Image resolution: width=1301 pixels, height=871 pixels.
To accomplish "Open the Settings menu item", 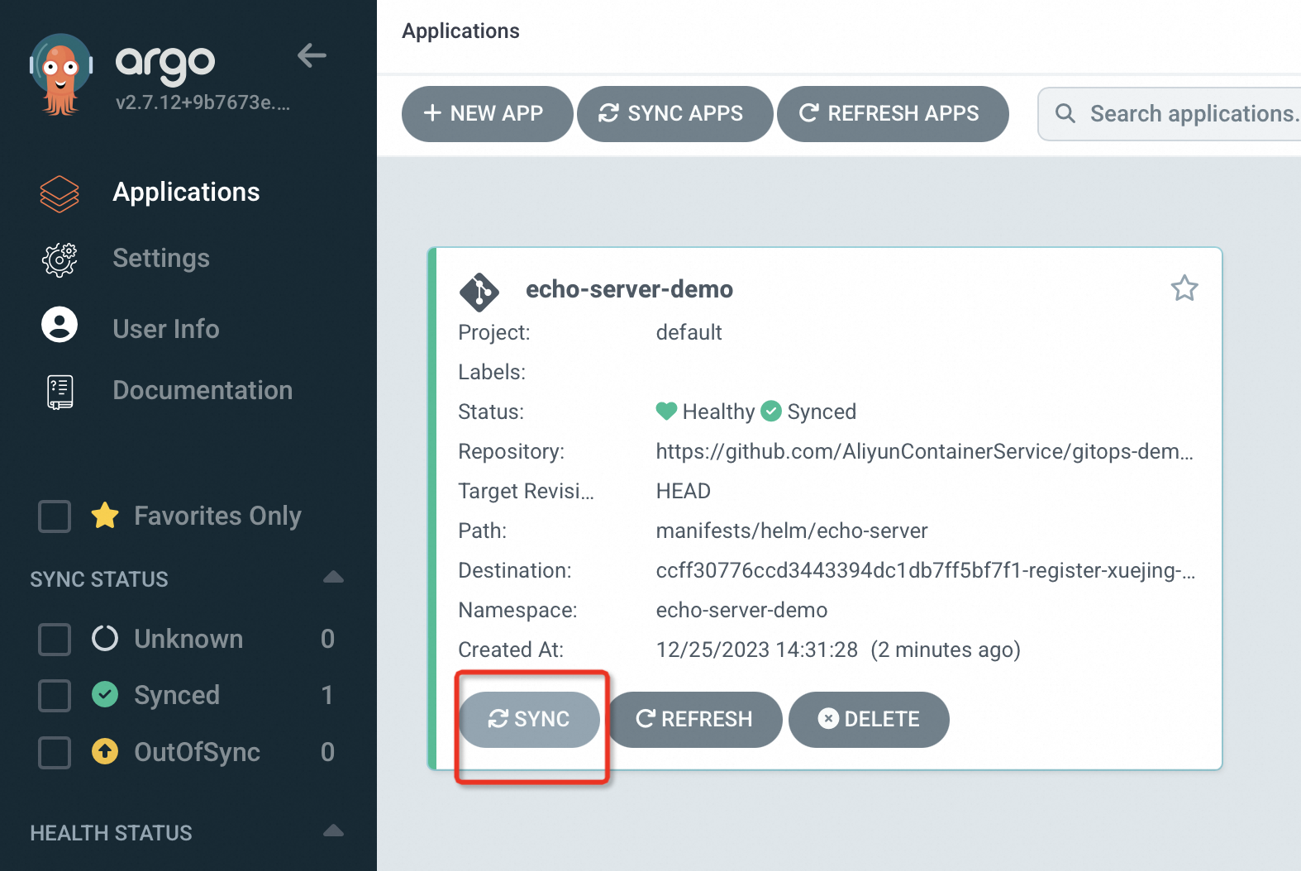I will tap(161, 259).
